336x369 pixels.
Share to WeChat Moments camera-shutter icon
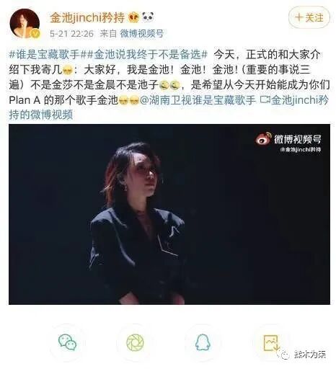point(135,342)
